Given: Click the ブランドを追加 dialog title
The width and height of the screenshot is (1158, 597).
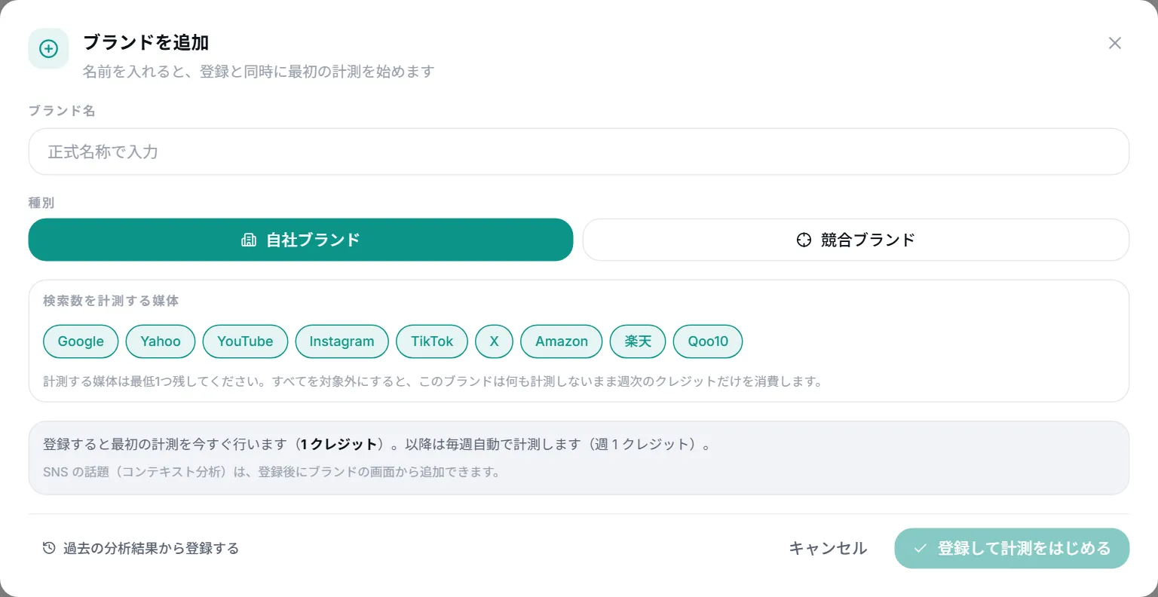Looking at the screenshot, I should [146, 43].
